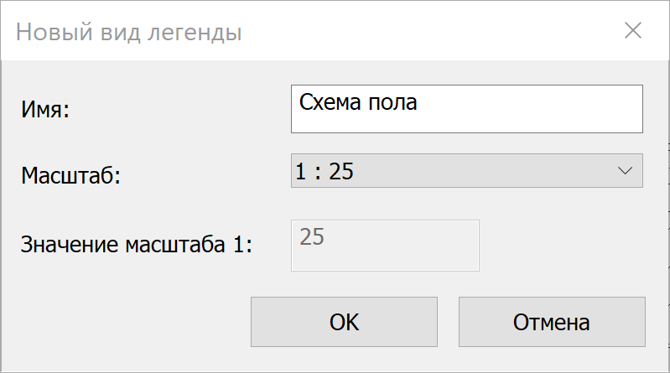
Task: Click the disabled 25 scale value
Action: 312,236
